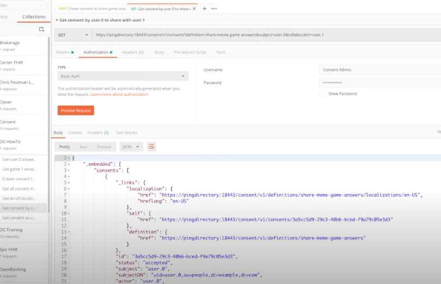Image resolution: width=441 pixels, height=284 pixels.
Task: Switch to the Pre-request Script tab
Action: (x=190, y=52)
